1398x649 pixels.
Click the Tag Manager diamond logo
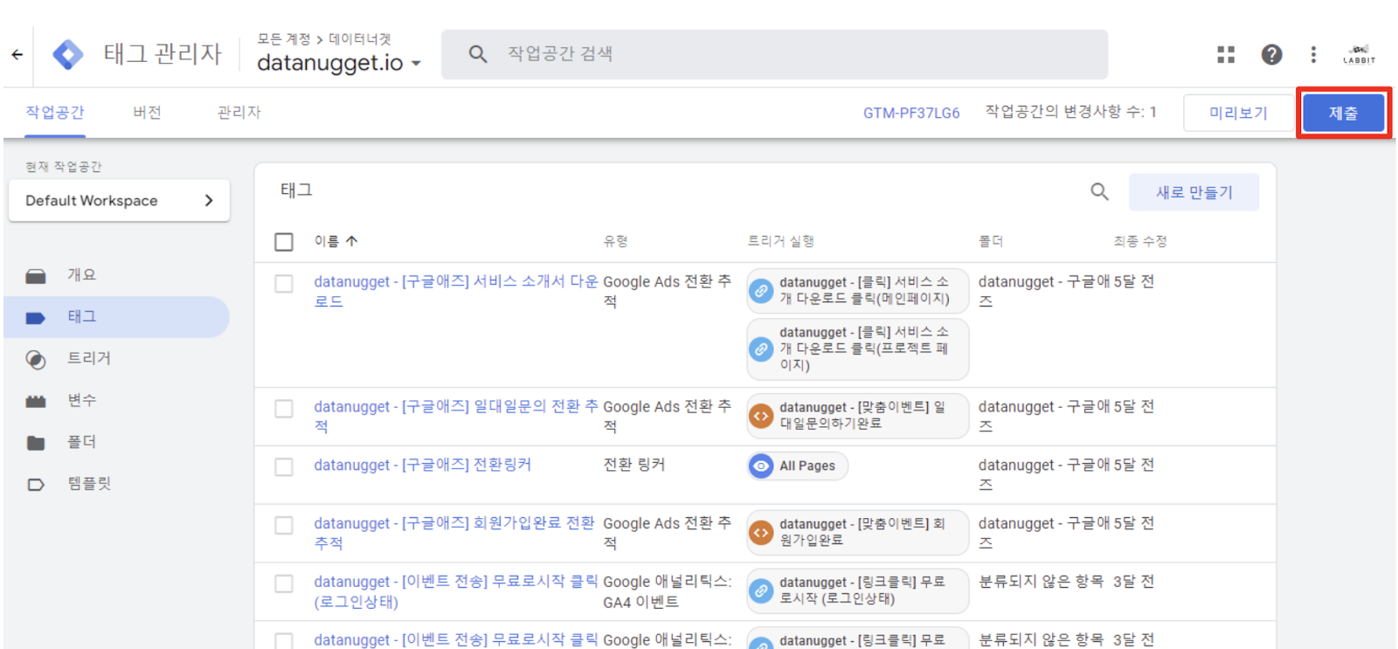(68, 54)
